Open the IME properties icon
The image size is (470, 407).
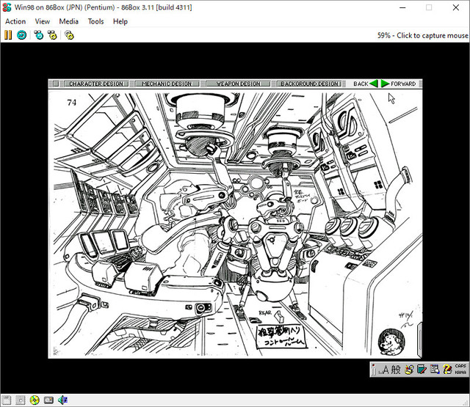coord(434,370)
